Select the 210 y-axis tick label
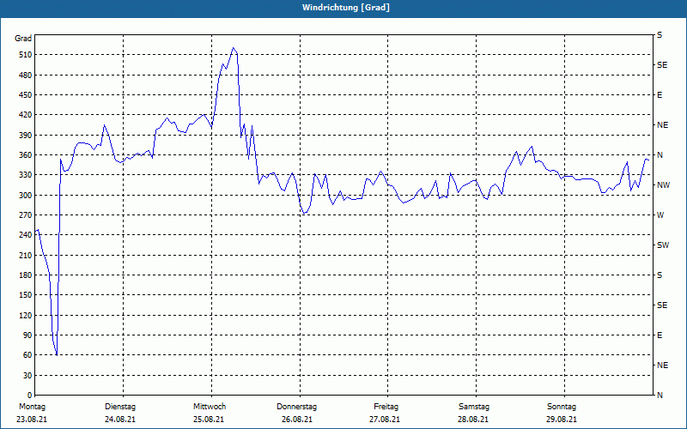This screenshot has width=687, height=429. [26, 255]
